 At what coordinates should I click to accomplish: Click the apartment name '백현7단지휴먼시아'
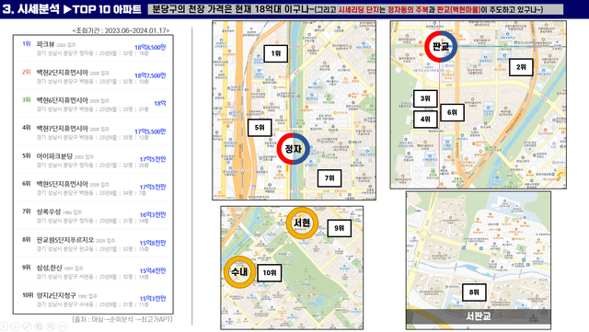pos(62,128)
